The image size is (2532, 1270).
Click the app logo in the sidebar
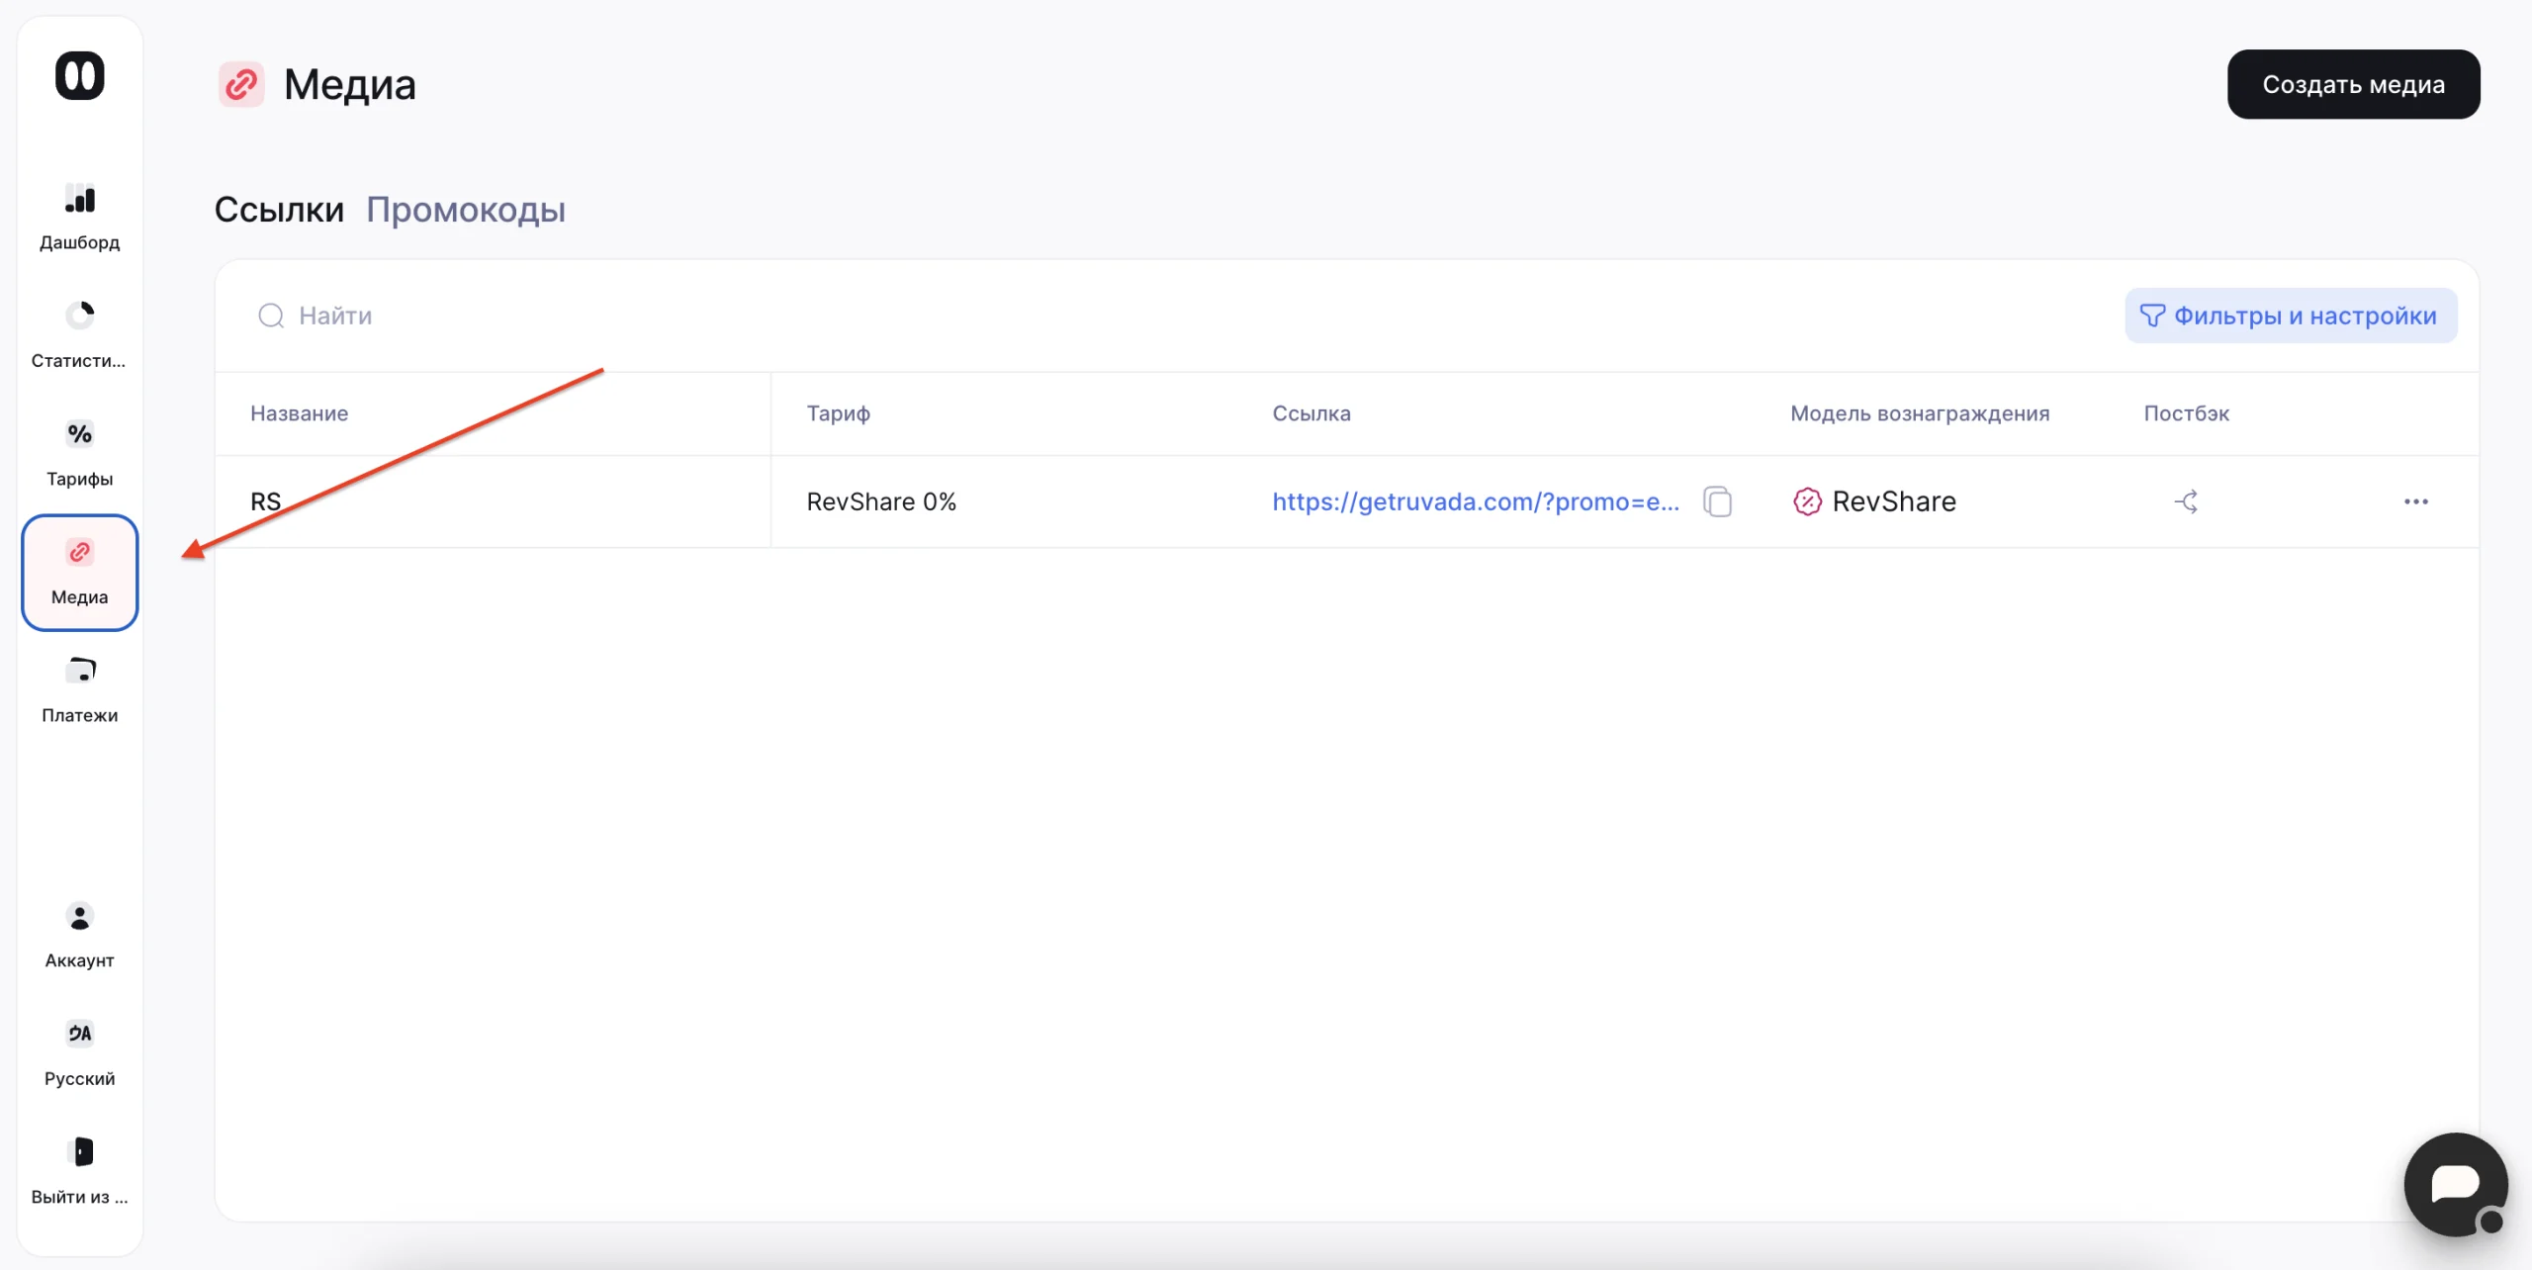pos(79,76)
